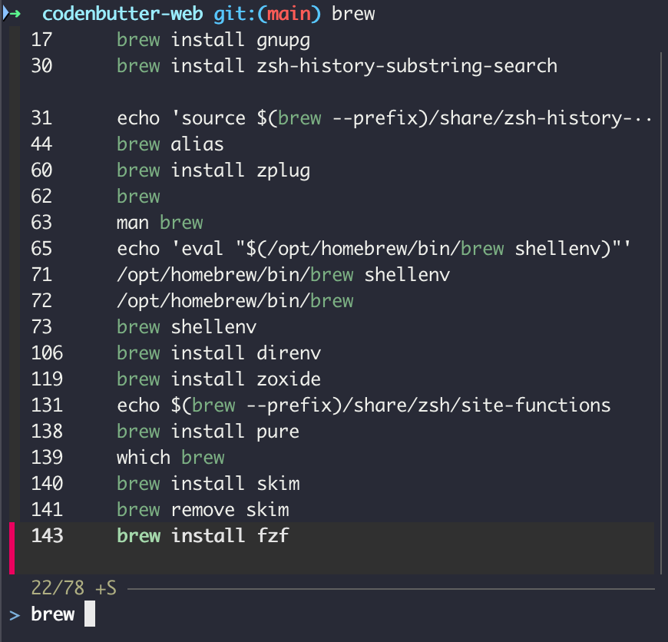Choose history entry 139 which brew
The height and width of the screenshot is (642, 668).
click(170, 458)
